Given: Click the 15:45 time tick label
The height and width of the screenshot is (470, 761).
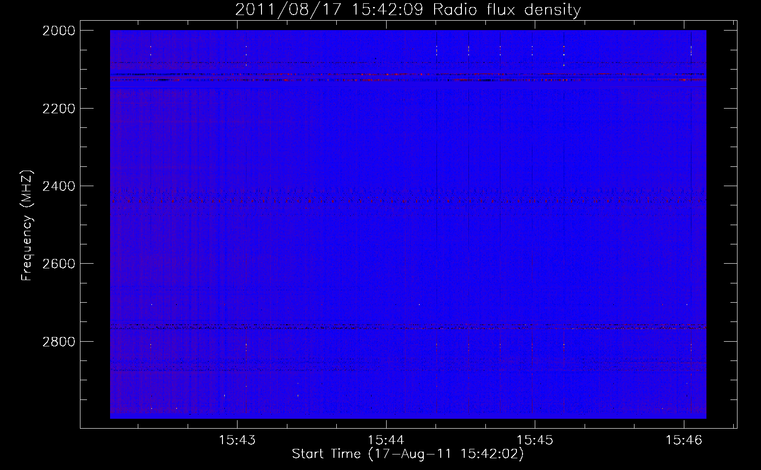Looking at the screenshot, I should [535, 440].
